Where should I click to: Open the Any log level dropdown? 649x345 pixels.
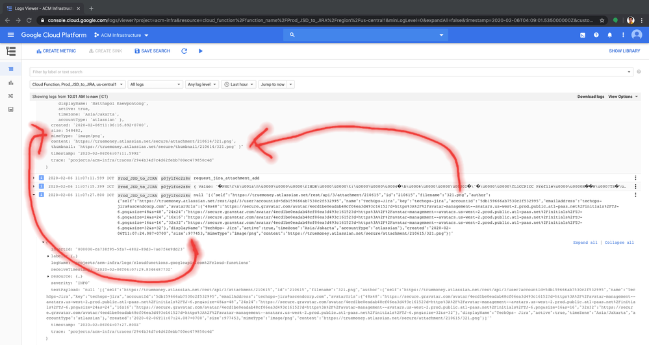[201, 84]
